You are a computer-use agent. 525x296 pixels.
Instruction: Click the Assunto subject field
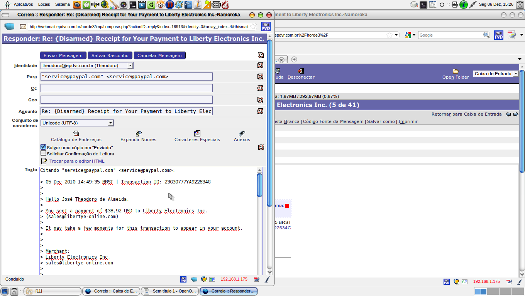tap(127, 111)
